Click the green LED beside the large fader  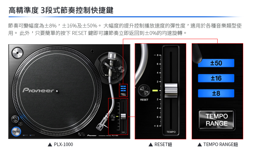[155, 90]
